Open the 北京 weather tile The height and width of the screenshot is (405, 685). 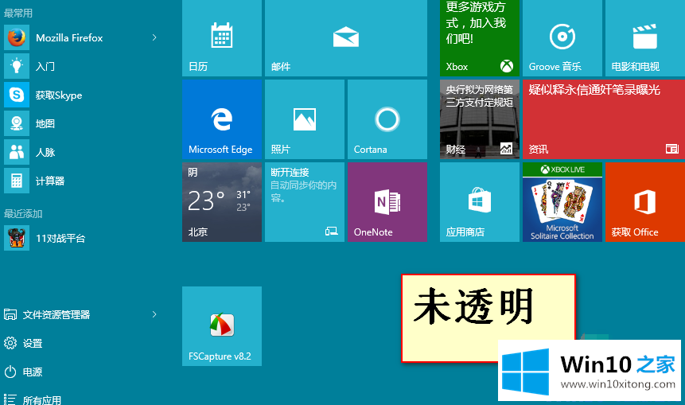(222, 202)
